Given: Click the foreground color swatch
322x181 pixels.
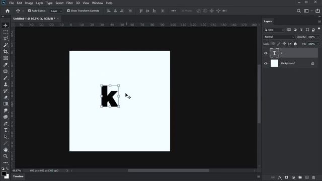Looking at the screenshot, I should click(4, 173).
